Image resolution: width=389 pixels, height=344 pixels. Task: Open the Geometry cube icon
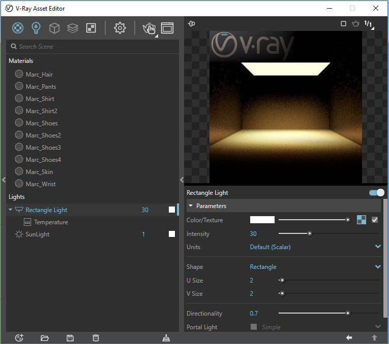tap(54, 28)
